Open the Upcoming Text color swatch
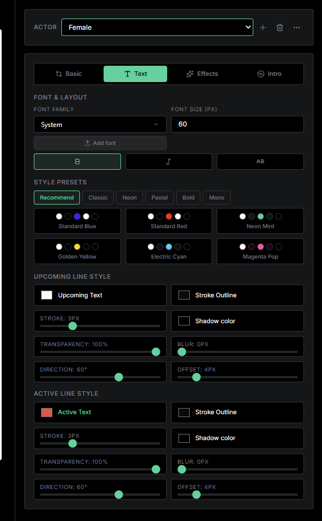Screen dimensions: 322x521 click(x=47, y=295)
